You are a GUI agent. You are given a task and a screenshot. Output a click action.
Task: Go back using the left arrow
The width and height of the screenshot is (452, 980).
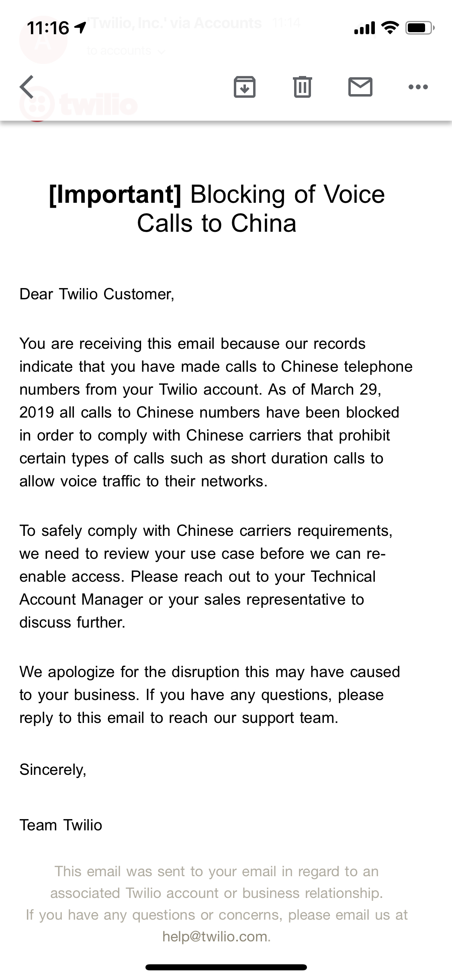[27, 87]
